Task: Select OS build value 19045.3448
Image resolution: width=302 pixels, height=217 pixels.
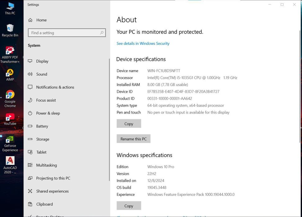Action: click(157, 188)
